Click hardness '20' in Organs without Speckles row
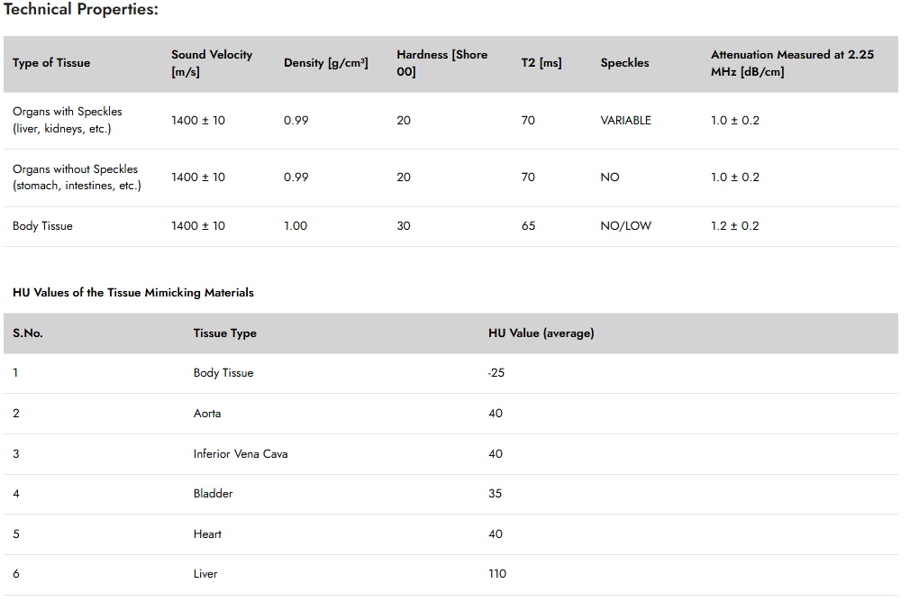The width and height of the screenshot is (910, 611). pyautogui.click(x=404, y=177)
